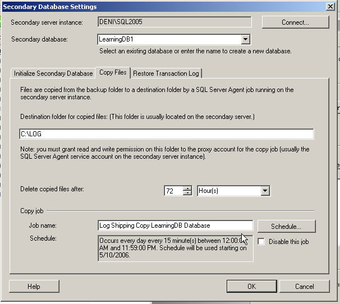
Task: Open the Restore Transaction Log tab
Action: [x=165, y=73]
